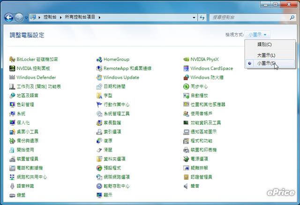This screenshot has height=205, width=300.
Task: Click the 所有控制台項目 breadcrumb segment
Action: click(80, 17)
